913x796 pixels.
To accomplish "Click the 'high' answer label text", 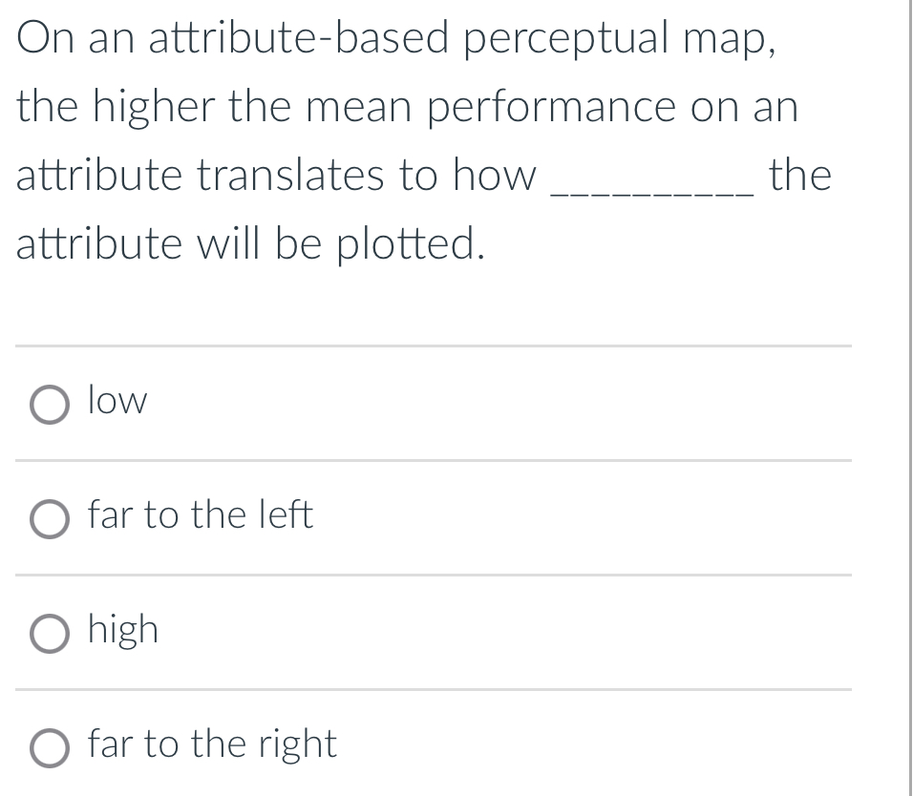I will 121,629.
